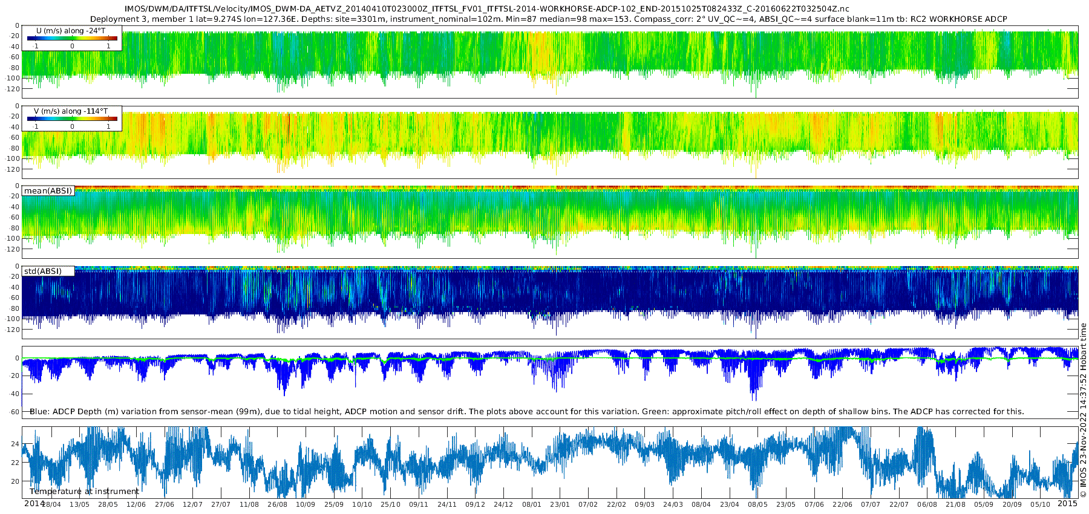Image resolution: width=1089 pixels, height=514 pixels.
Task: Click the '09/11' date tick label
Action: coord(419,504)
